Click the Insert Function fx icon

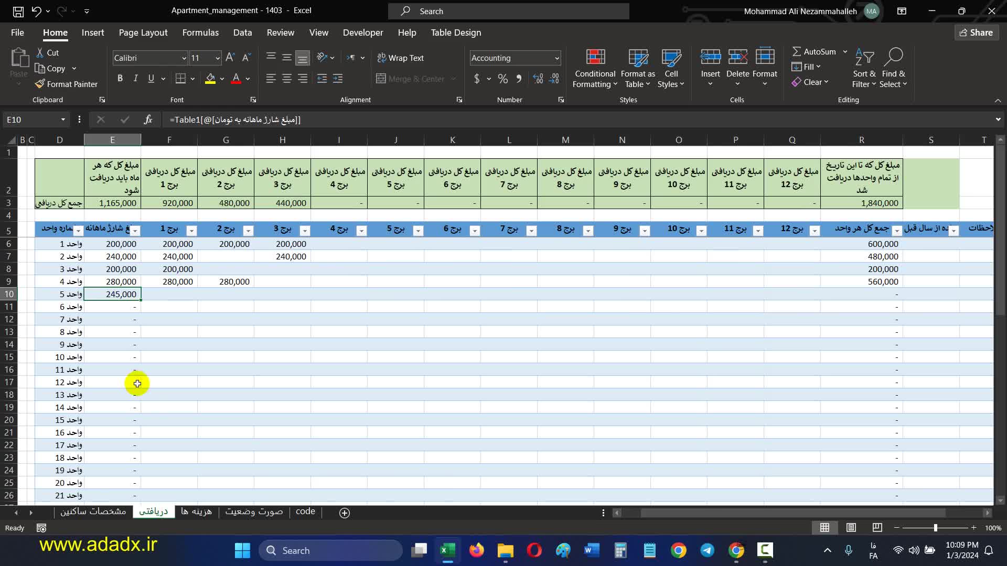click(x=148, y=119)
